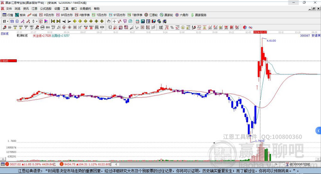Screen dimensions: 321x174
Task: Select the 日K线 label
Action: [4, 34]
